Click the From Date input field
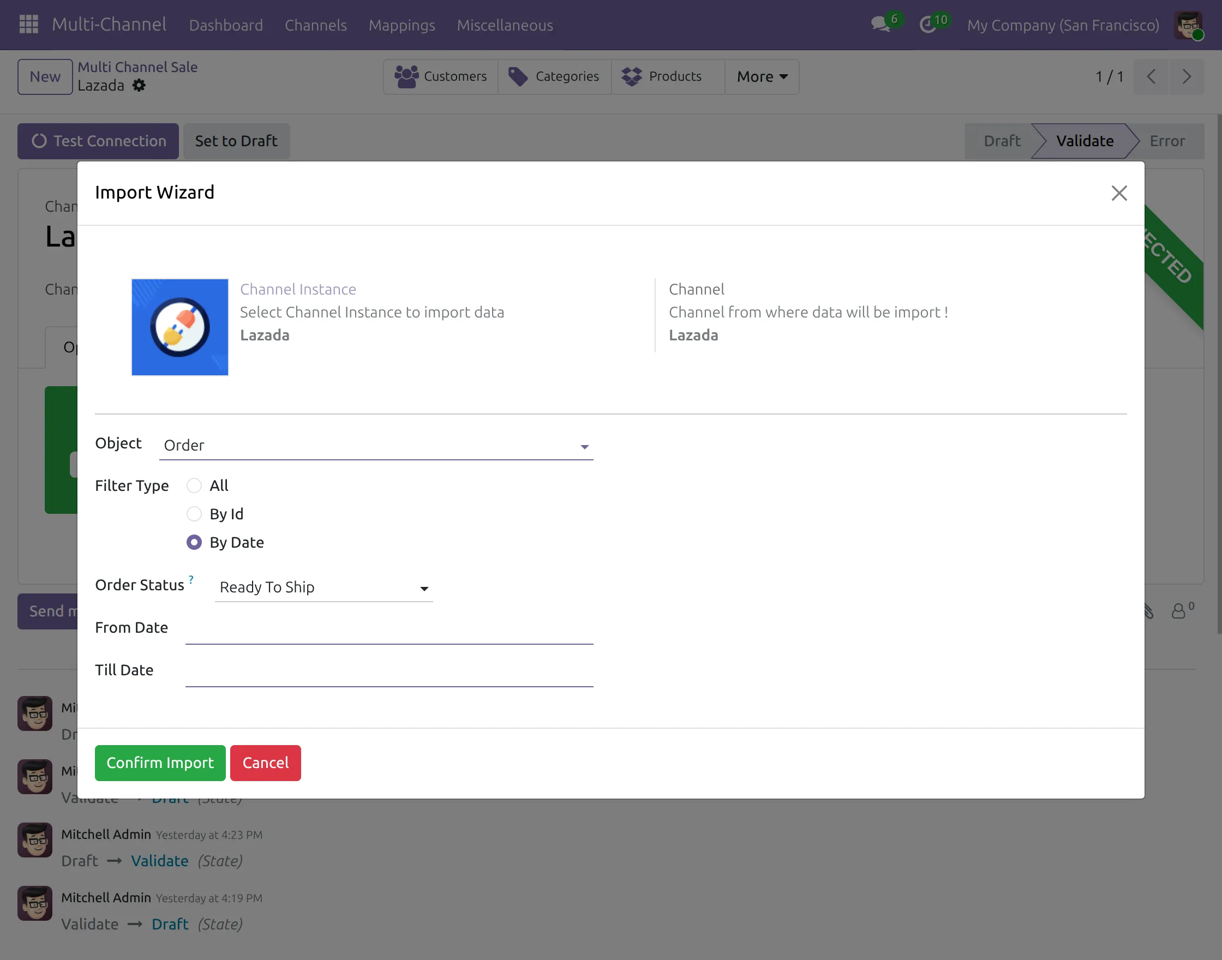The width and height of the screenshot is (1222, 960). (x=389, y=629)
